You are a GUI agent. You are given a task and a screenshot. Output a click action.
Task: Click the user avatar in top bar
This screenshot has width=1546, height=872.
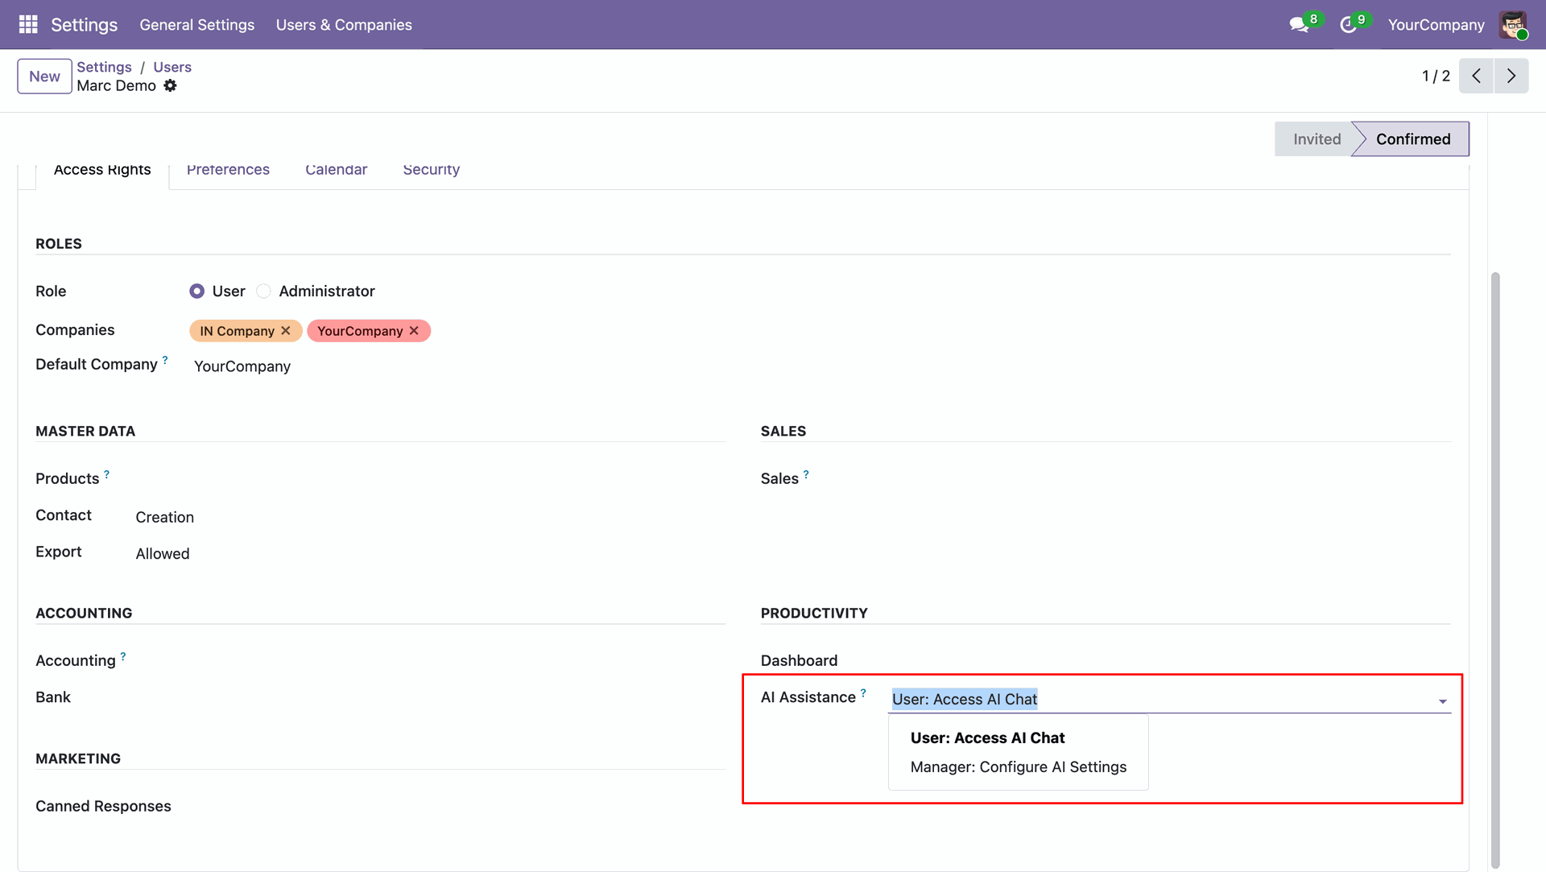pos(1512,25)
